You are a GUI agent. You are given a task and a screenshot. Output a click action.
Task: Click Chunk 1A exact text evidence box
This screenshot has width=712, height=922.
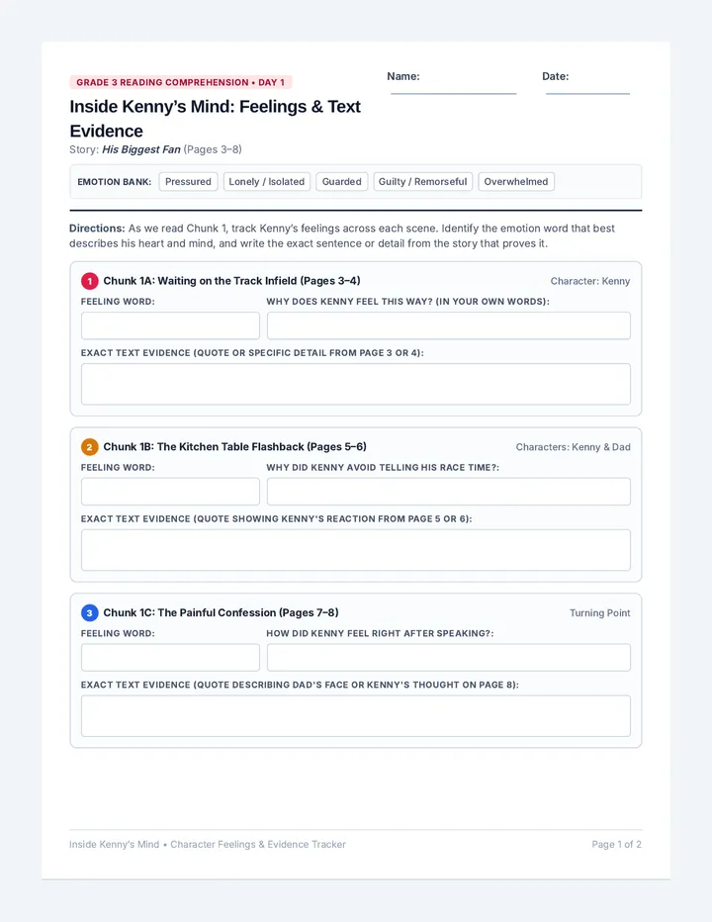pyautogui.click(x=356, y=384)
